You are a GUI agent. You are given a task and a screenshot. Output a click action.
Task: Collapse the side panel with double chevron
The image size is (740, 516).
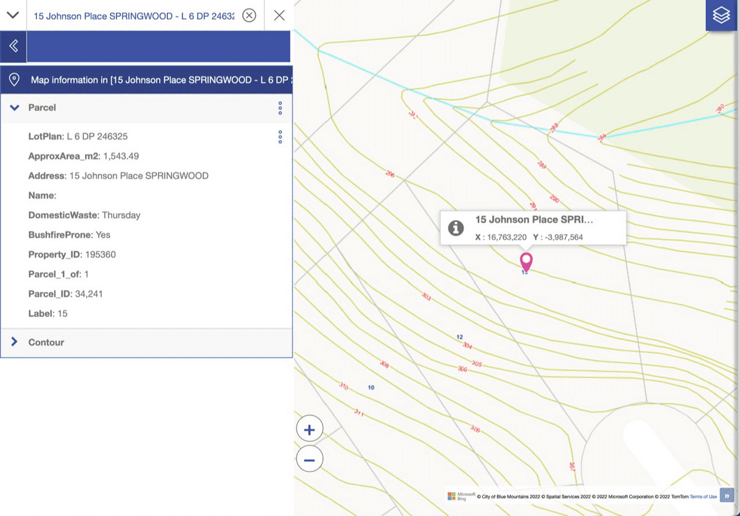[14, 46]
